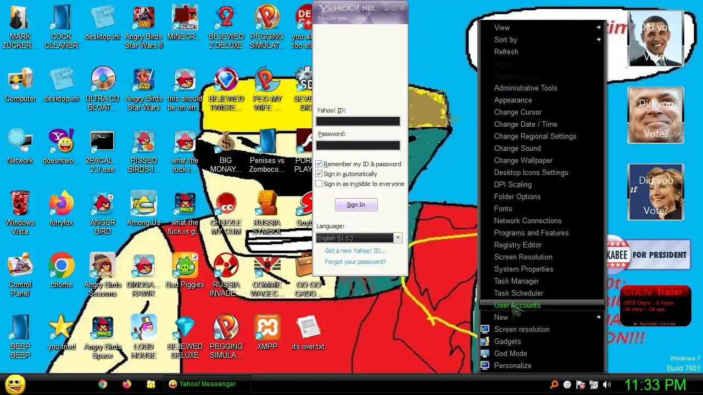703x395 pixels.
Task: Open the Computer desktop icon
Action: [20, 85]
